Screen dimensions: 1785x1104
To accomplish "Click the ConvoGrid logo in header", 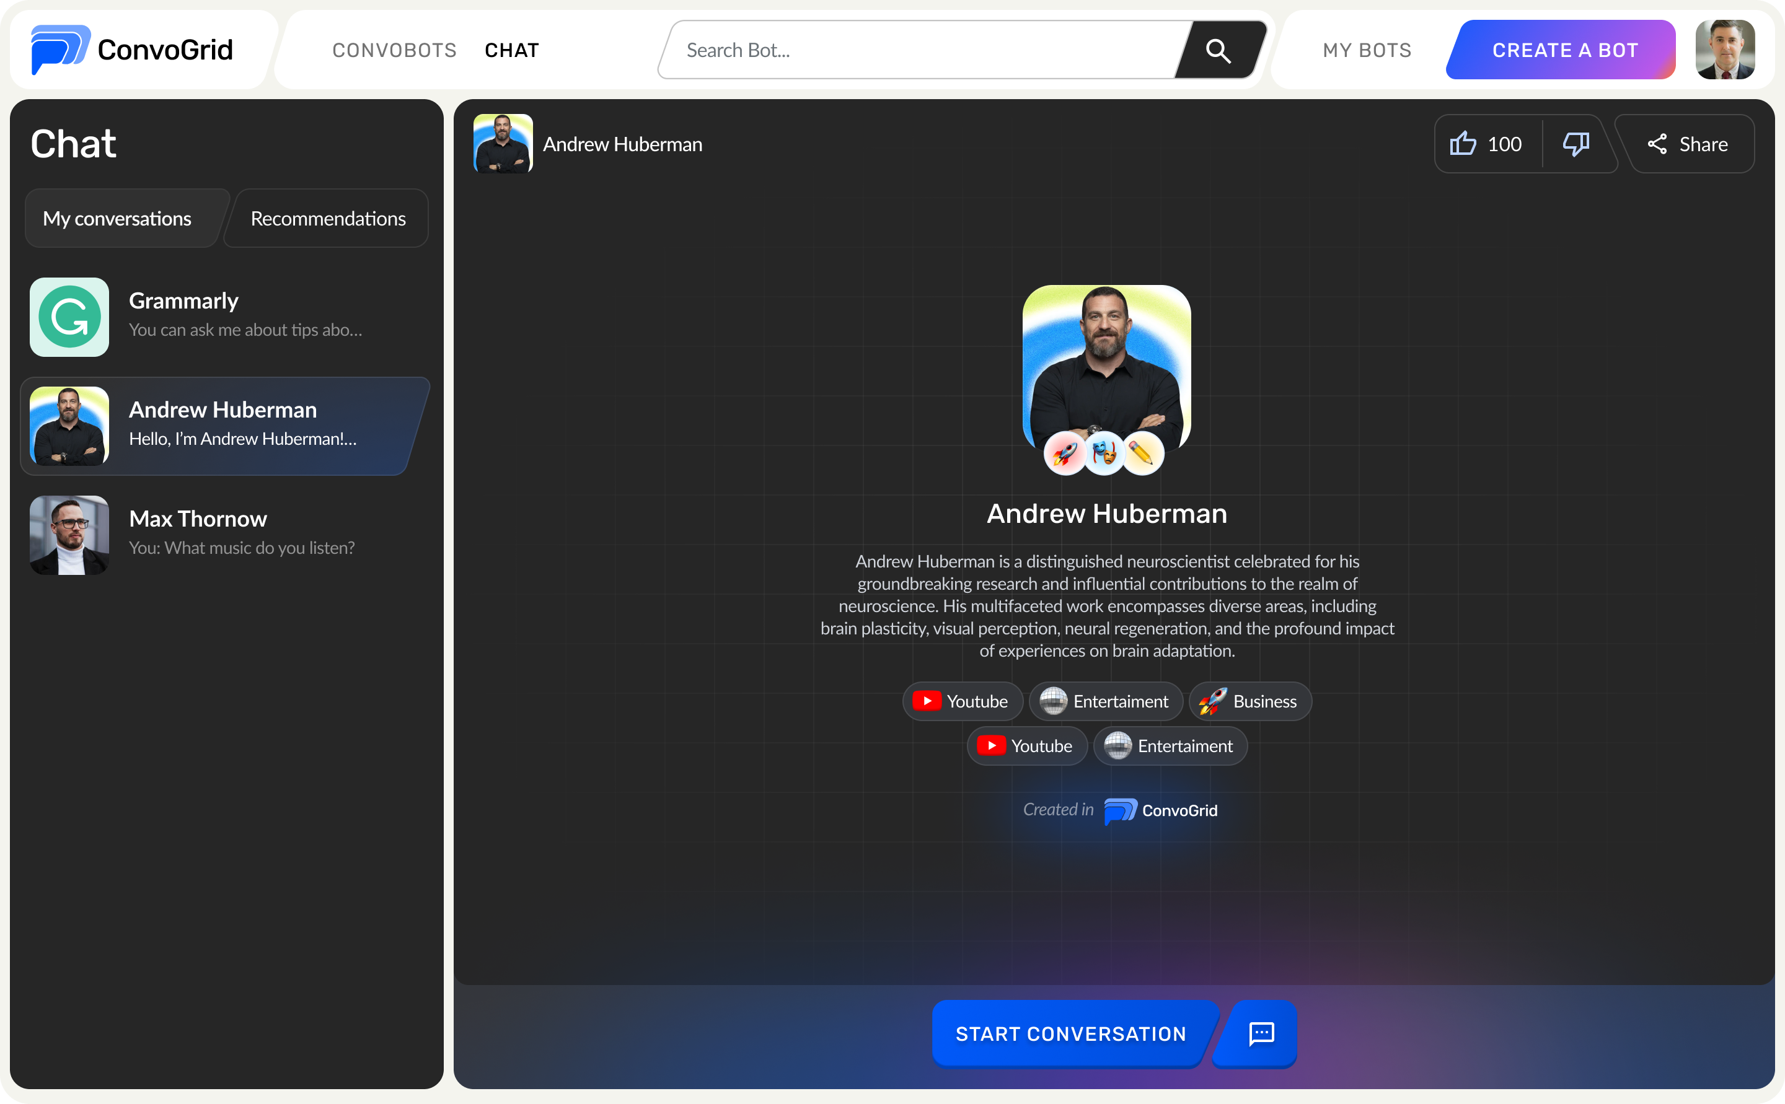I will tap(133, 50).
